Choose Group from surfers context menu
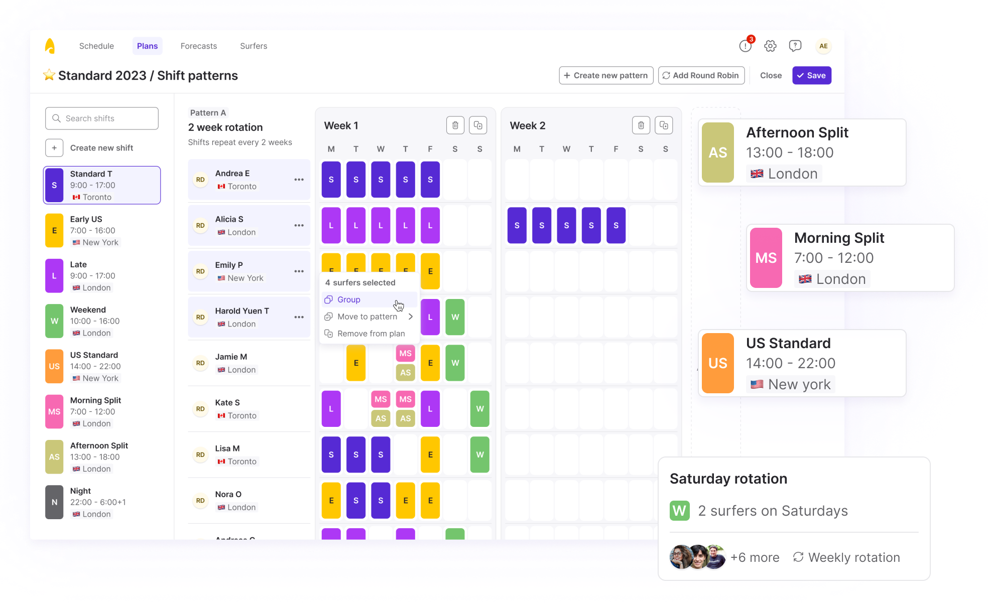 click(349, 299)
